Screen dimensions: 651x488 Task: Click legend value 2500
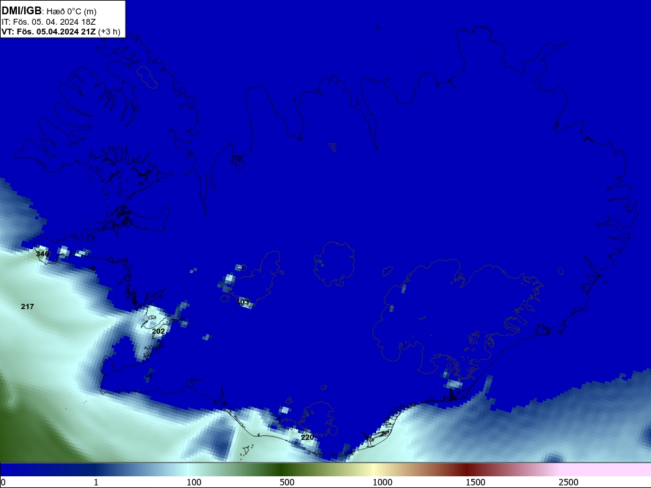coord(568,481)
